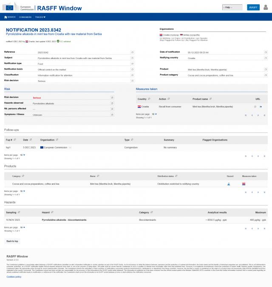Go to Search in navigation bar
This screenshot has width=272, height=287.
[10, 17]
